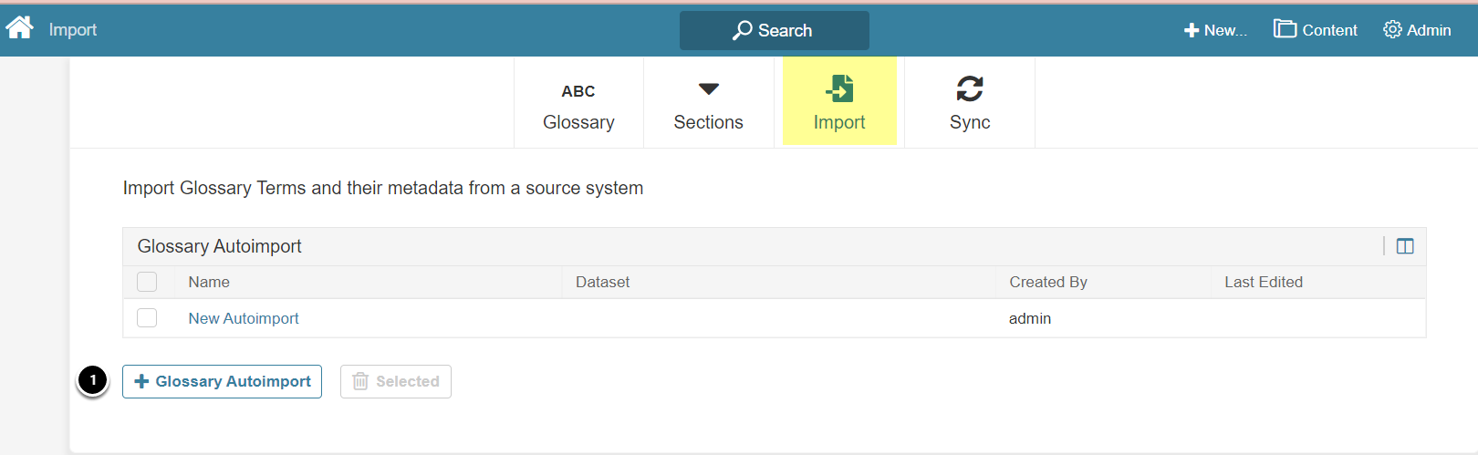This screenshot has width=1478, height=455.
Task: Open the New... create menu
Action: point(1215,30)
